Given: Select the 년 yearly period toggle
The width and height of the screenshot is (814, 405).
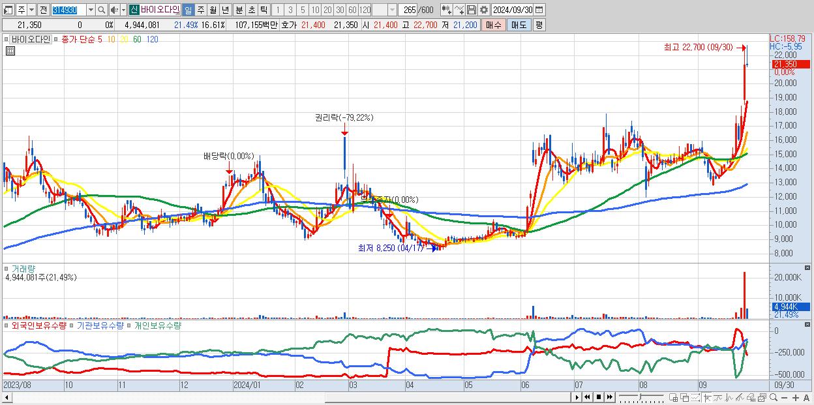Looking at the screenshot, I should (225, 10).
